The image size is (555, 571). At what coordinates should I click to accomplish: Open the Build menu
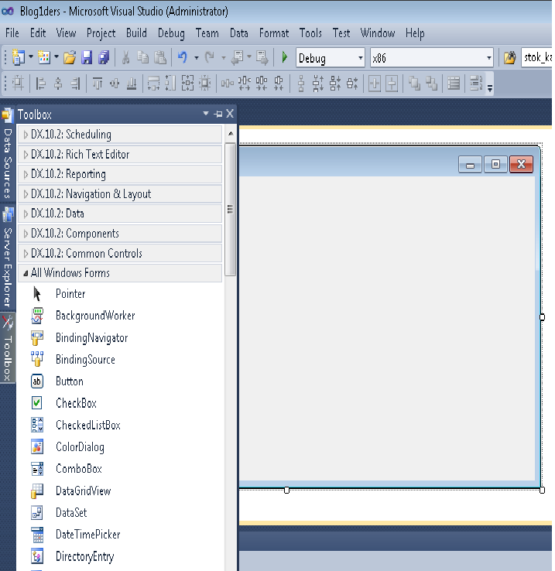coord(136,33)
